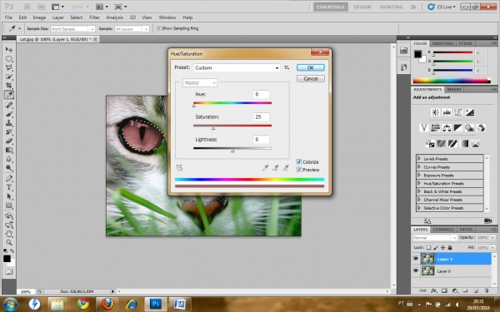Screen dimensions: 500x312
Task: Click the add layer mask icon
Action: click(x=444, y=290)
